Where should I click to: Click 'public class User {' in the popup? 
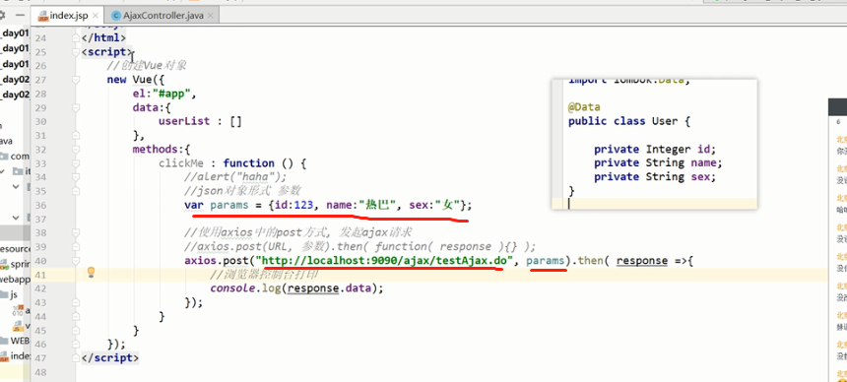[x=628, y=121]
